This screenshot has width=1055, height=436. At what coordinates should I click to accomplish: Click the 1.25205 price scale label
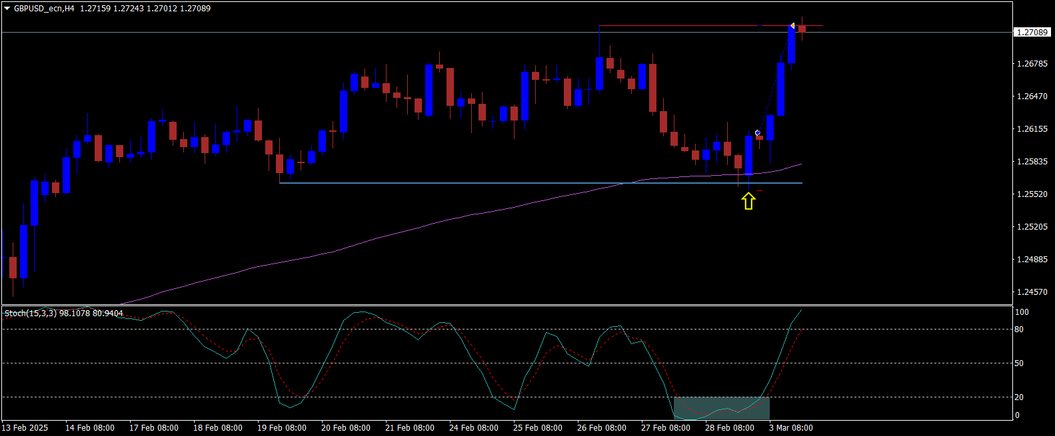(x=1032, y=227)
